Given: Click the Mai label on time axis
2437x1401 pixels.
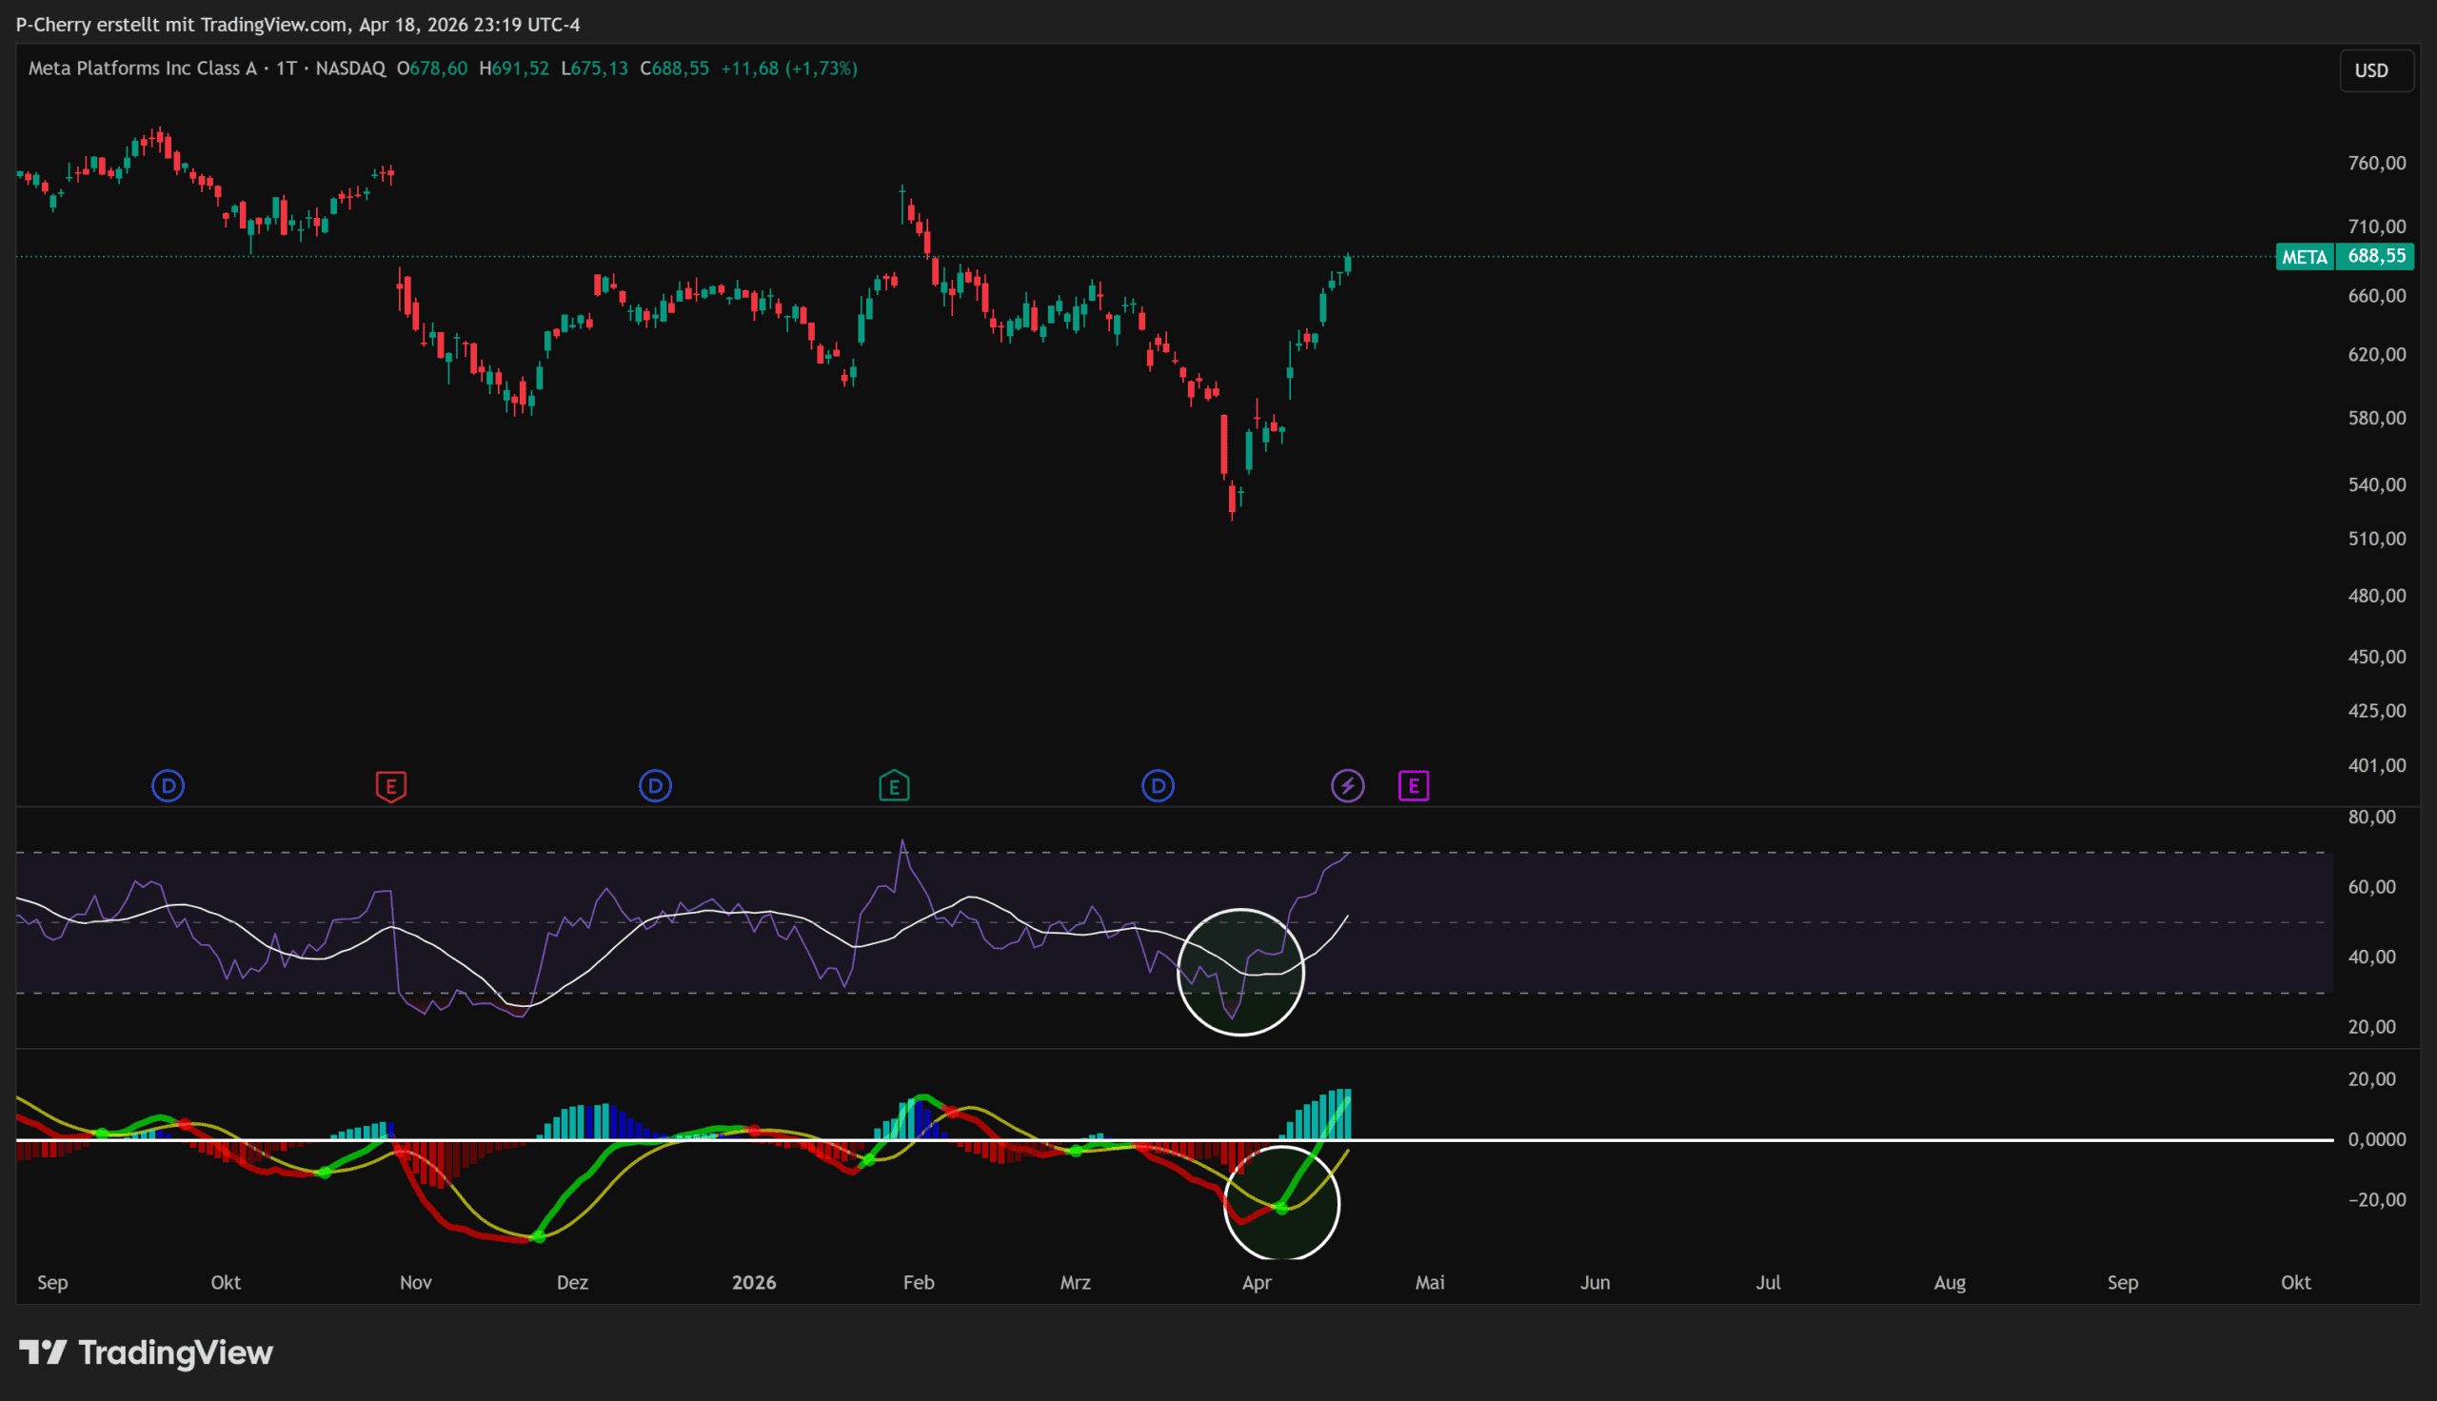Looking at the screenshot, I should [1430, 1283].
